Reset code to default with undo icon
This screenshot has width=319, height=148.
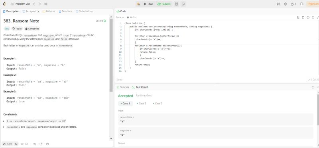pyautogui.click(x=313, y=17)
